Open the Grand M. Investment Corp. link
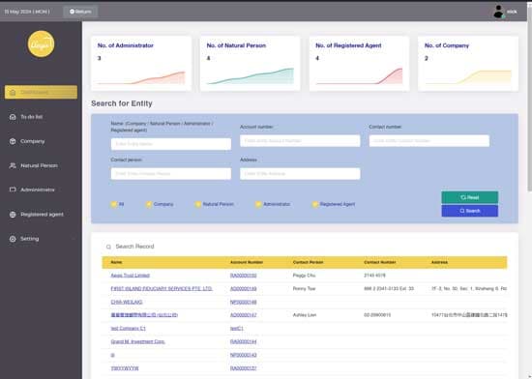 coord(137,341)
